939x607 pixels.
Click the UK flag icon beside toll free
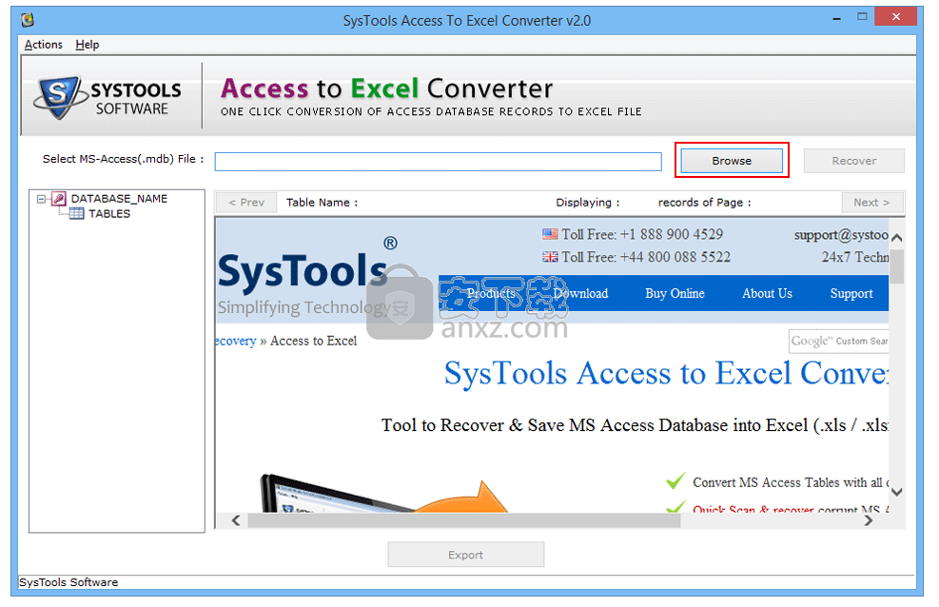550,257
